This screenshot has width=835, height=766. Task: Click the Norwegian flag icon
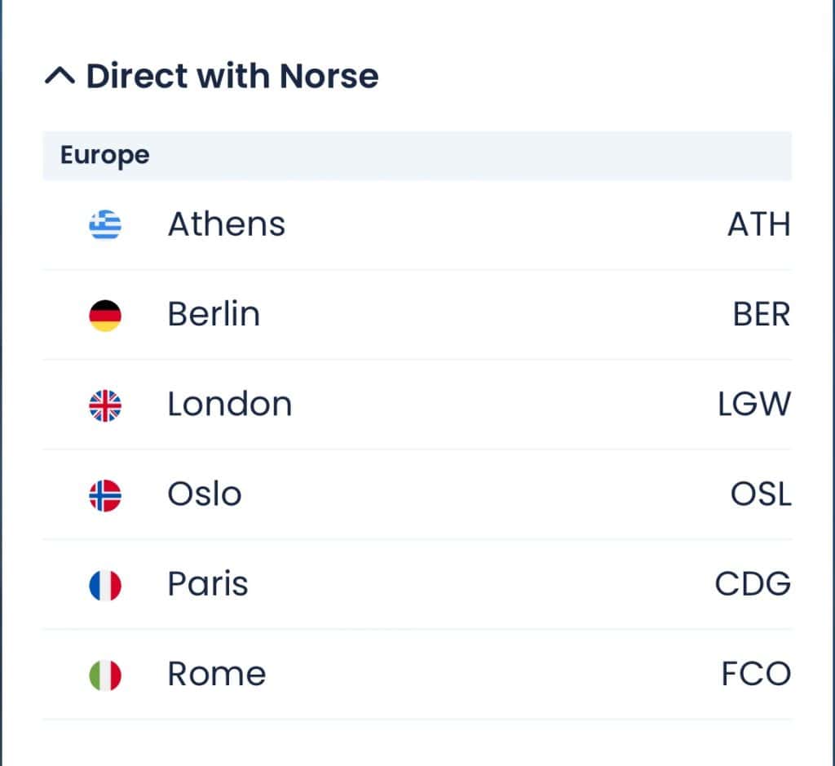point(105,494)
